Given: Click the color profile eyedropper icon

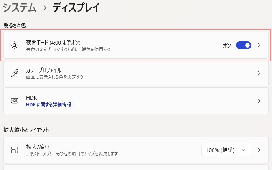Looking at the screenshot, I should coord(15,73).
